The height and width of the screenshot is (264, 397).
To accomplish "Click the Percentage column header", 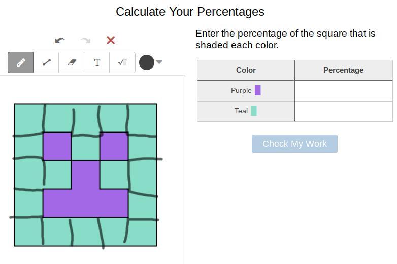I will point(343,70).
